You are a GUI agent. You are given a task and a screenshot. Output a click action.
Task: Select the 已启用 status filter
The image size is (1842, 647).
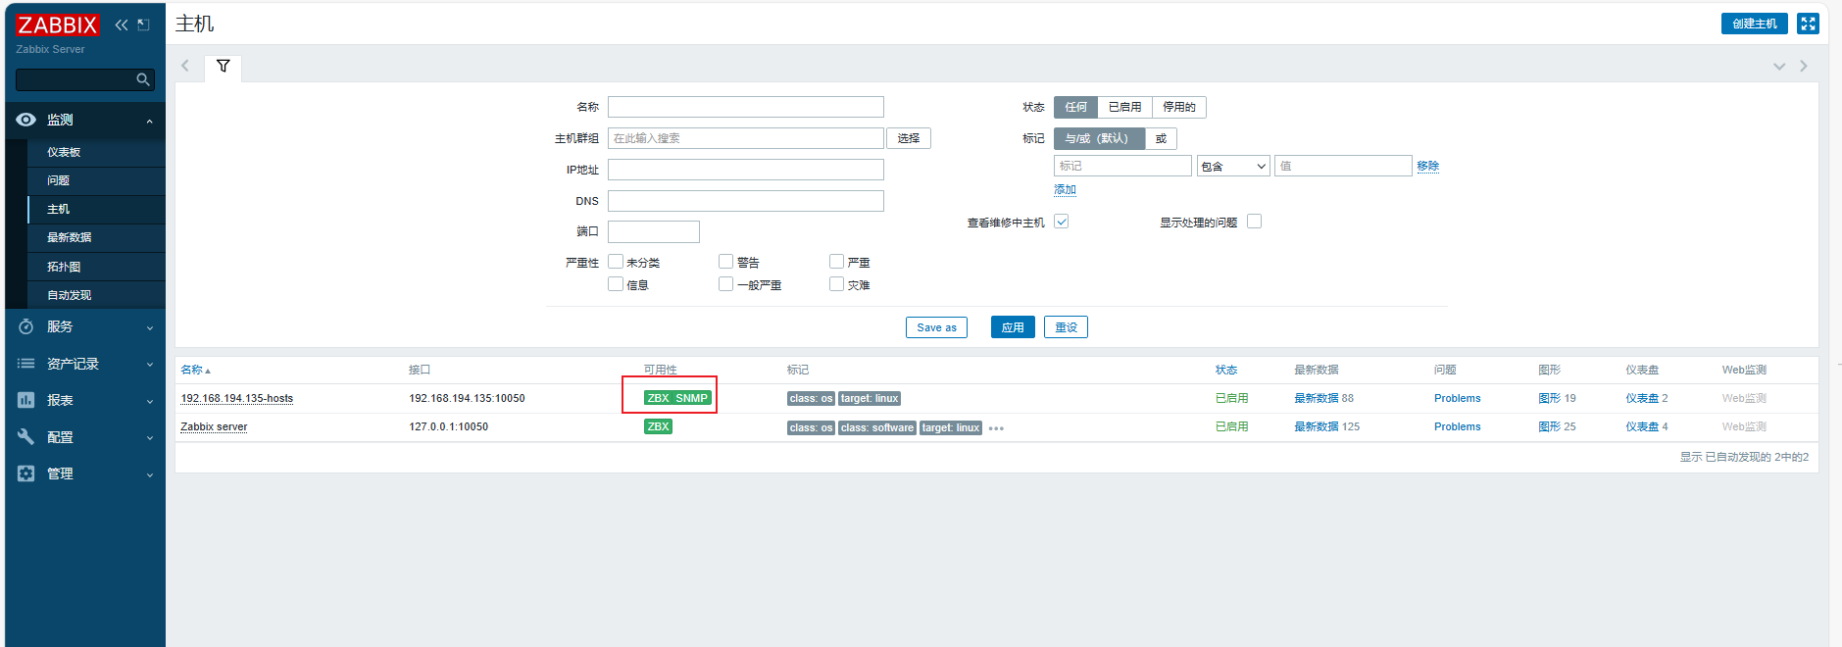tap(1124, 107)
